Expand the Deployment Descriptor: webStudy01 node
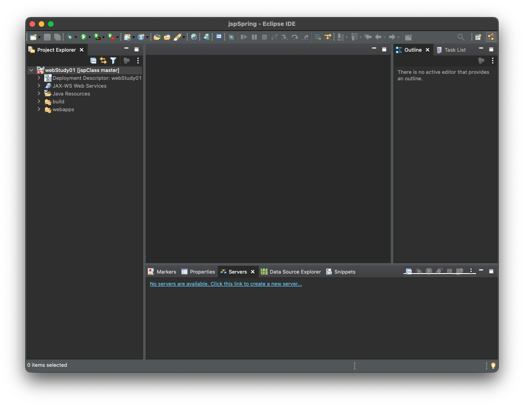The height and width of the screenshot is (406, 524). pos(39,78)
